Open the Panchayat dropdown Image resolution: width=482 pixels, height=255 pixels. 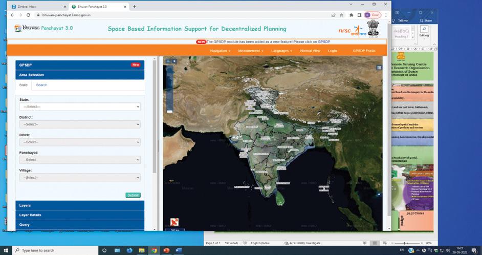coord(80,160)
